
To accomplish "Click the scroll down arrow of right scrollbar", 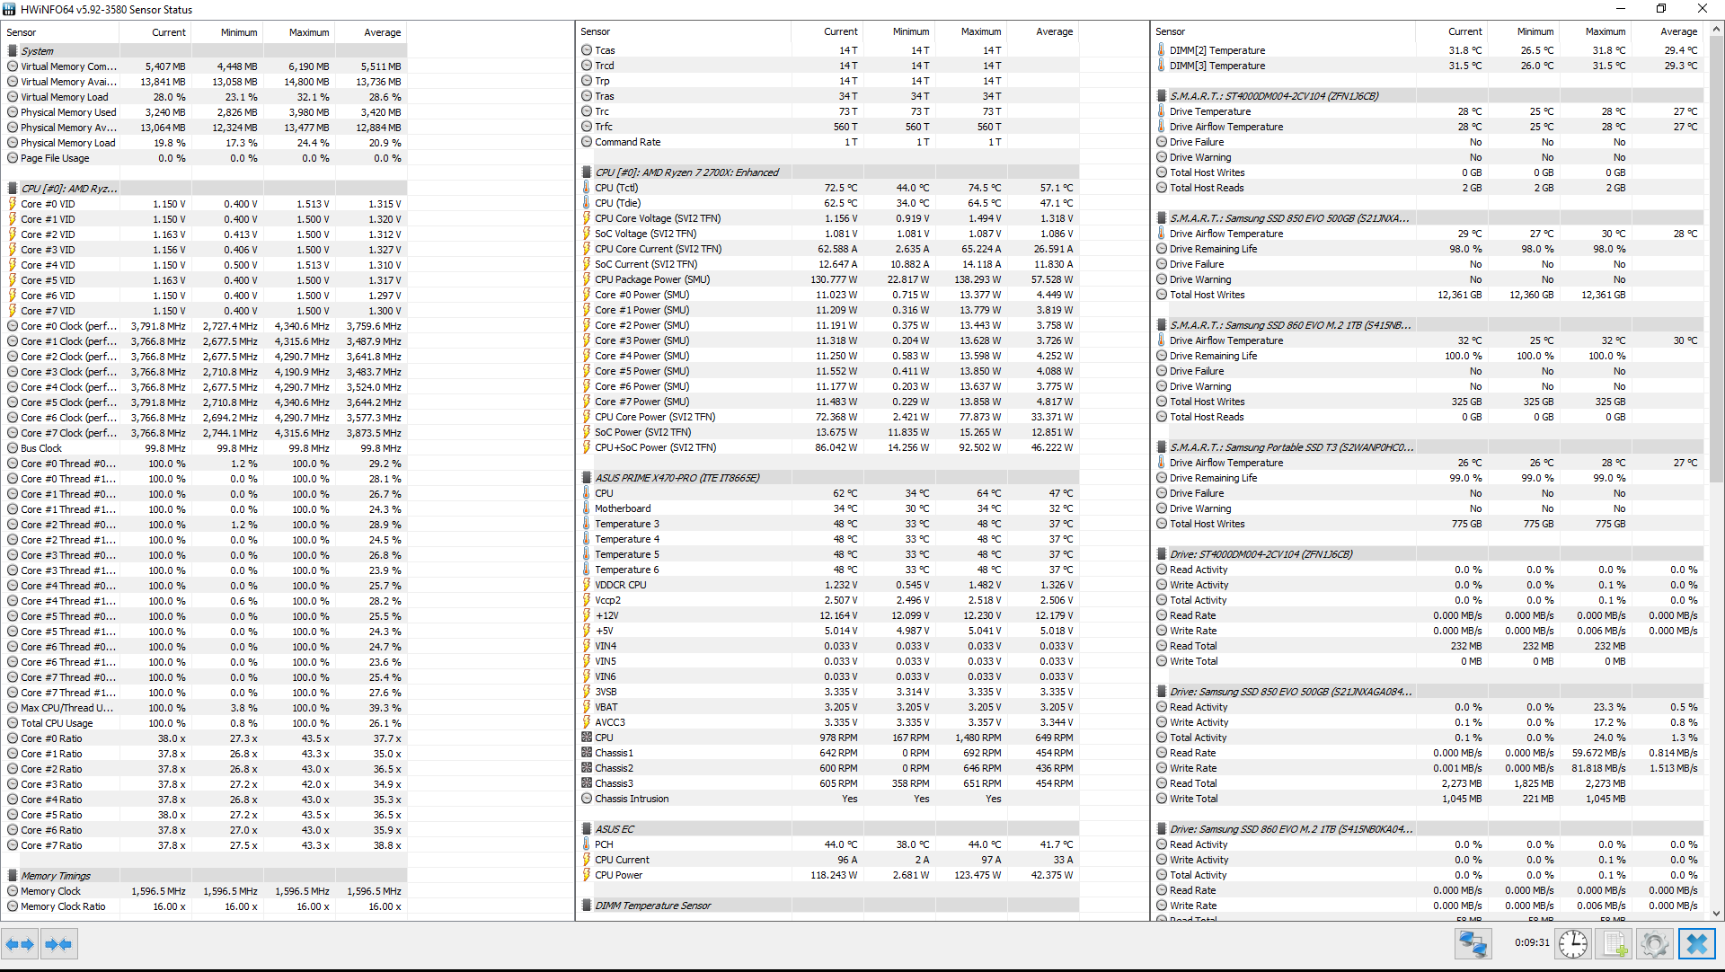I will (1716, 914).
